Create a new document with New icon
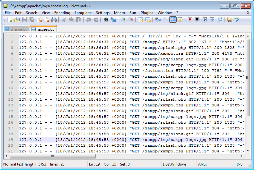Screen dimensions: 254x170 10,20
